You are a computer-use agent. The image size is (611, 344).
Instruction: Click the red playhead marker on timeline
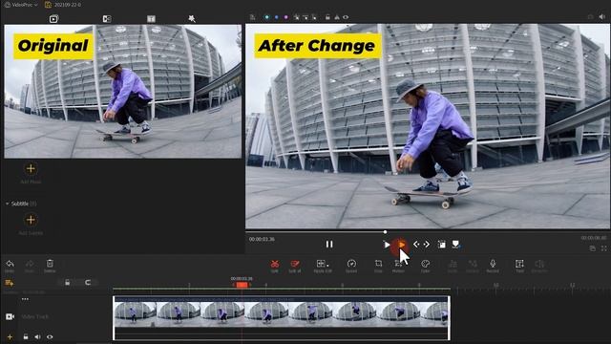[x=242, y=285]
